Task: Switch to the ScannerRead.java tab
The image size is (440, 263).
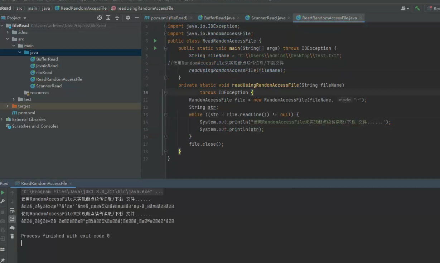Action: point(268,18)
